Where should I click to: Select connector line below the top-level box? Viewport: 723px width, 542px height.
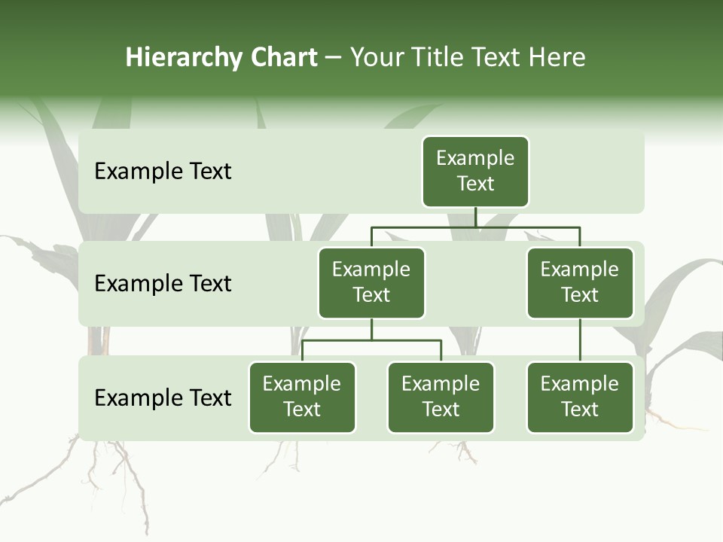pos(475,217)
